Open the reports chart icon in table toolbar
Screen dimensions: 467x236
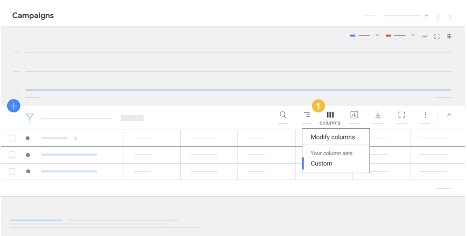(354, 115)
